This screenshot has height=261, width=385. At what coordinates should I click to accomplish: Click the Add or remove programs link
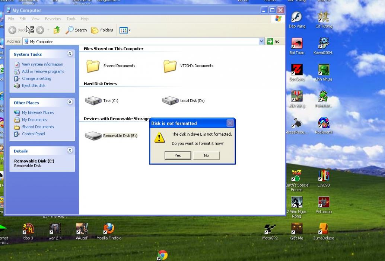point(43,71)
